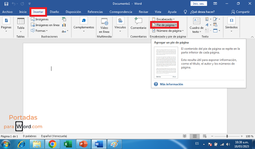Open the Encabezado dropdown
Screen dimensions: 255x149
[x=163, y=19]
